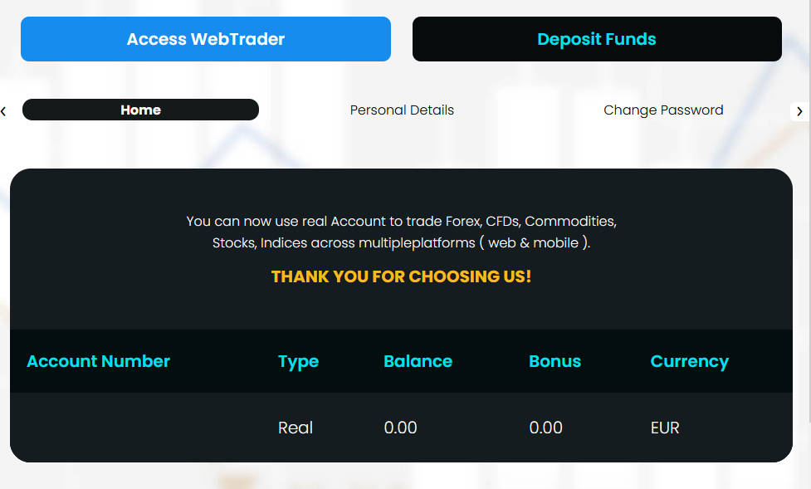Screen dimensions: 811x489
Task: Select the 0.00 value under Balance
Action: (x=400, y=428)
